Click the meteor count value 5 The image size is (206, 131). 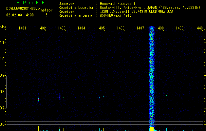47,15
